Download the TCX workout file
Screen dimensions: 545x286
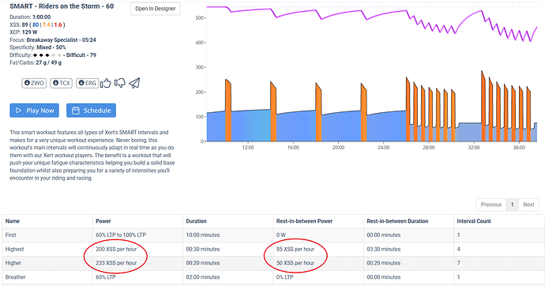(61, 83)
